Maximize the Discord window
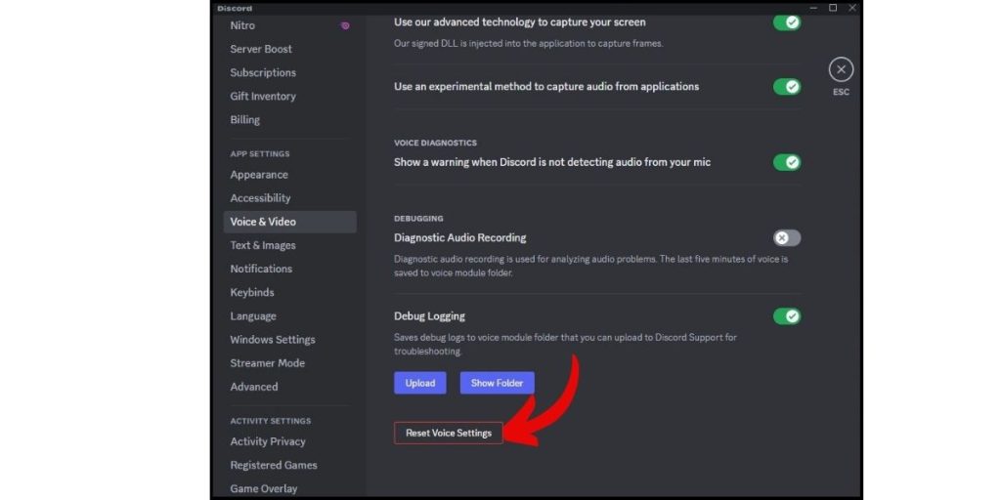Viewport: 1001px width, 500px height. (833, 8)
